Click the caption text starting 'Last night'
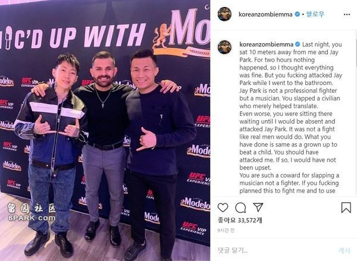 point(289,117)
